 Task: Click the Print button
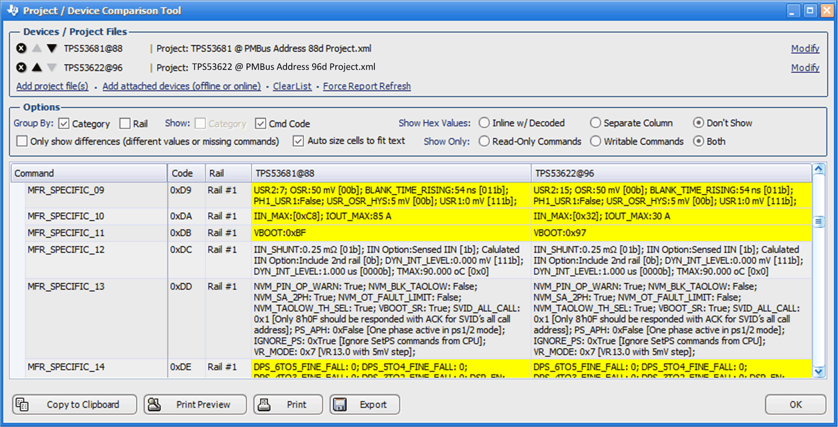point(288,404)
